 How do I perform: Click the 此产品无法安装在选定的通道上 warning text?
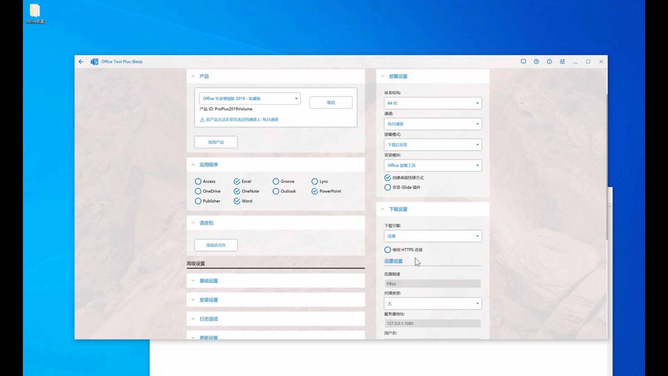[242, 119]
